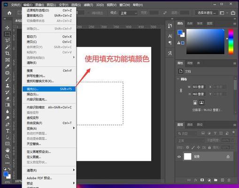Toggle landscape canvas orientation button

[x=201, y=102]
